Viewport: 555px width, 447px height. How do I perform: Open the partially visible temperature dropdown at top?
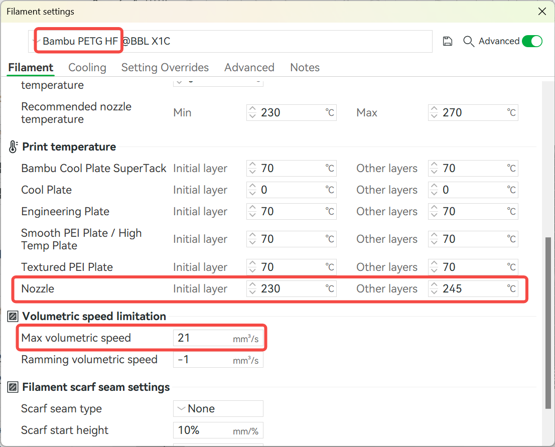click(x=218, y=83)
